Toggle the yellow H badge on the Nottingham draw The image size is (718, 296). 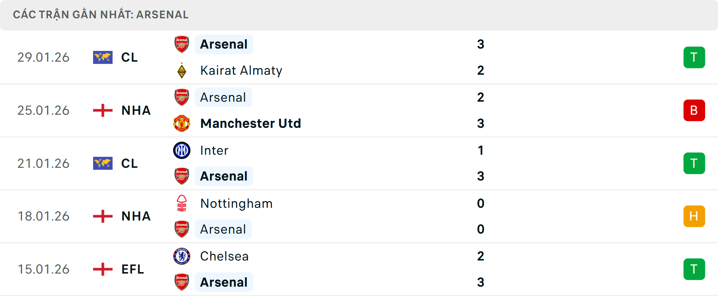pos(694,216)
